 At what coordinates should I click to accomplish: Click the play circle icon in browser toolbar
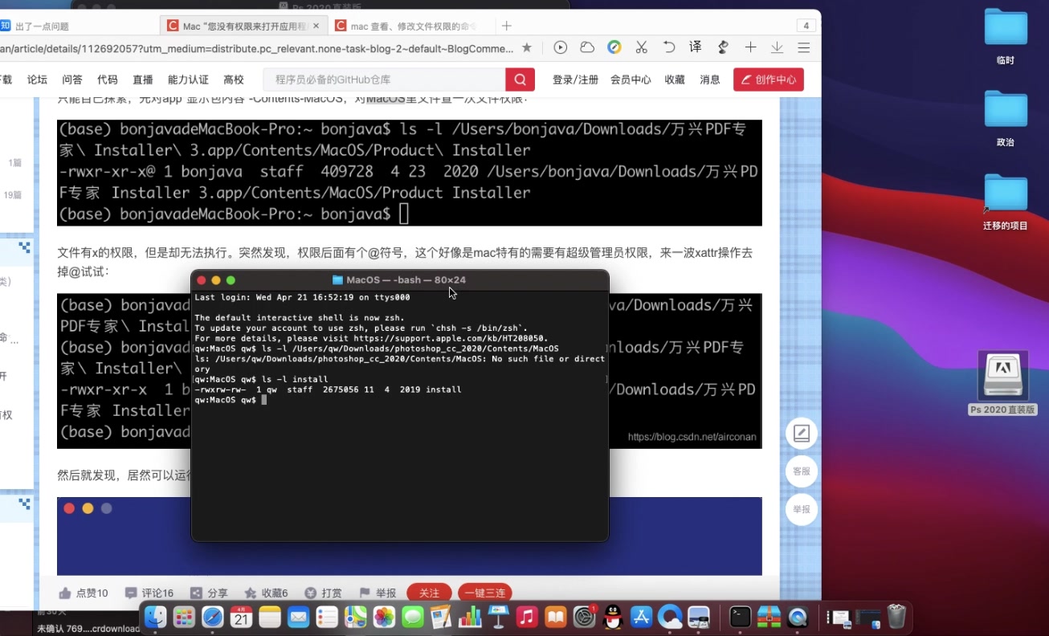[x=561, y=47]
